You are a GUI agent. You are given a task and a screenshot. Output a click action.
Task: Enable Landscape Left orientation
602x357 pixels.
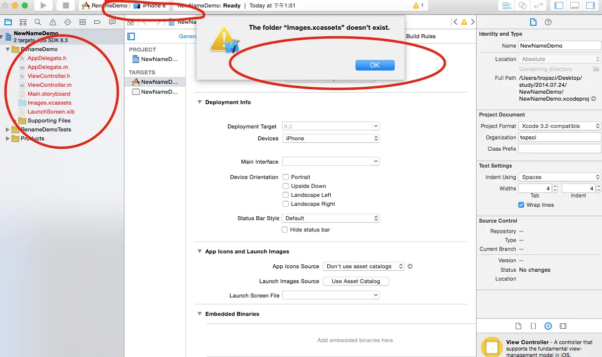pyautogui.click(x=286, y=195)
